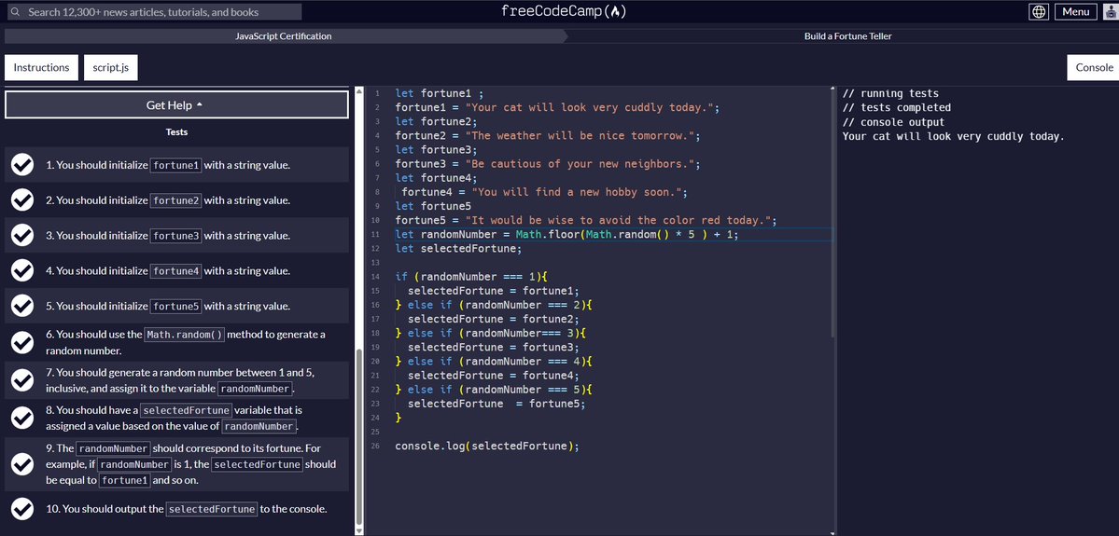Click selectedFortune = fortune5 line
This screenshot has width=1119, height=536.
point(496,404)
